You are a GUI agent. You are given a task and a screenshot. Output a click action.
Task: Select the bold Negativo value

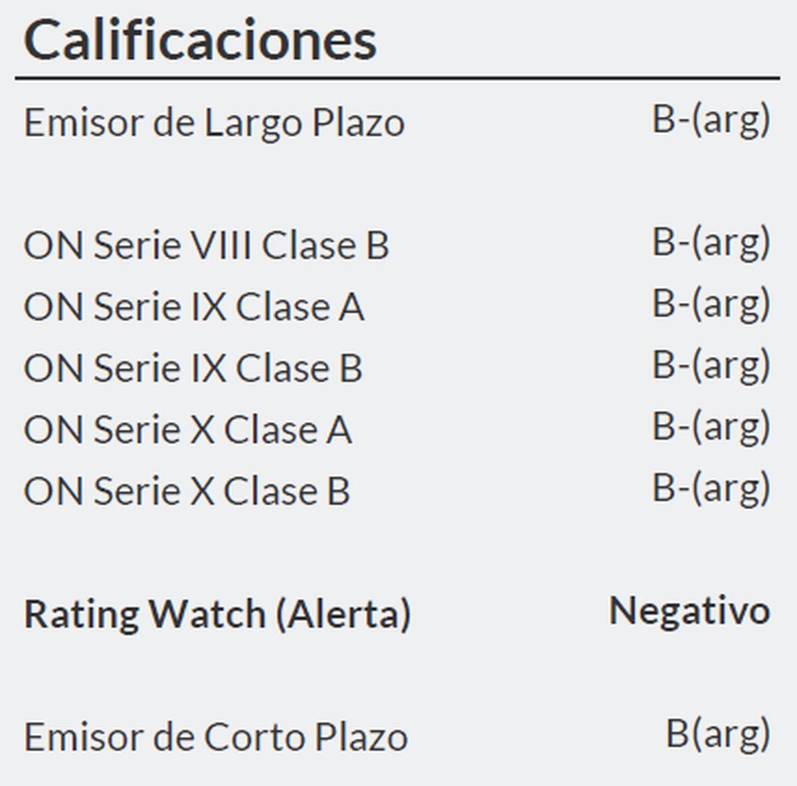click(689, 611)
